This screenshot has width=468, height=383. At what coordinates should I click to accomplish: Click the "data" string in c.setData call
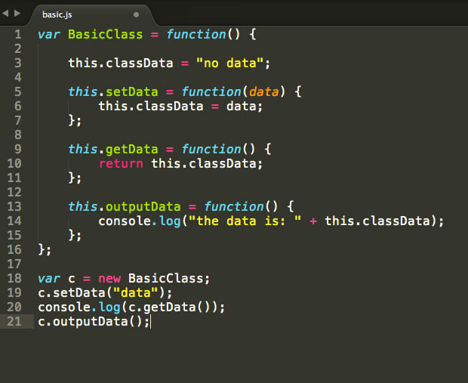(x=136, y=293)
